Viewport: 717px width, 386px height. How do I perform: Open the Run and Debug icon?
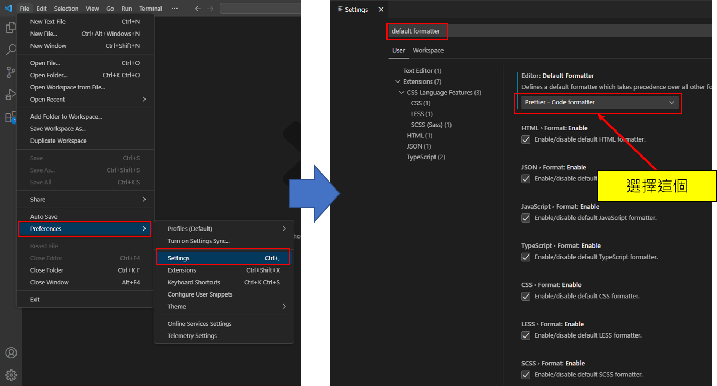[11, 95]
